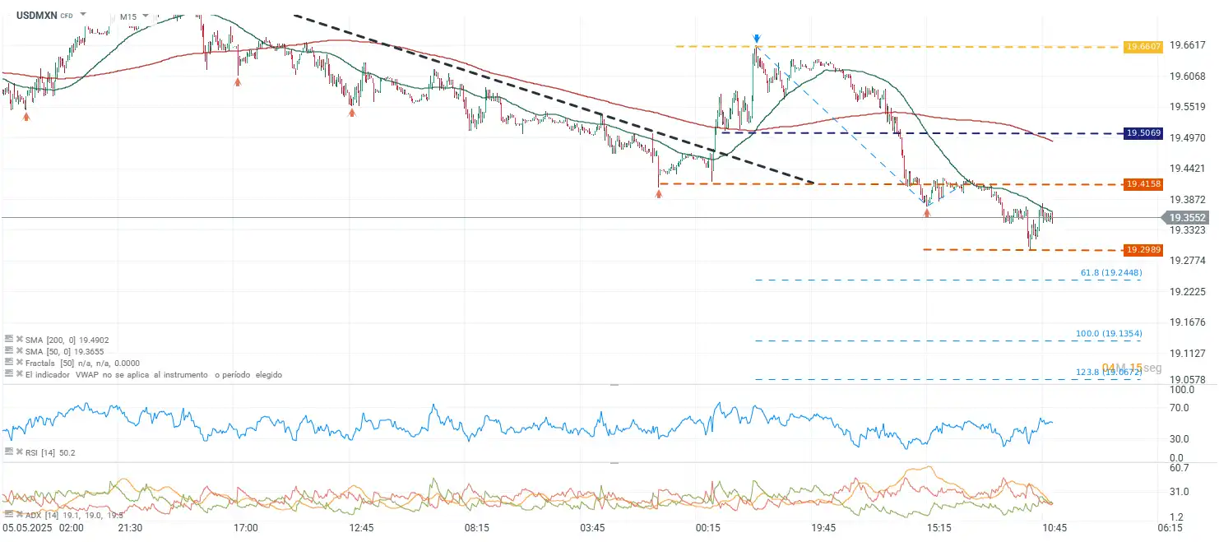The width and height of the screenshot is (1219, 542).
Task: Open ADX 14 indicator settings icon
Action: coord(8,515)
